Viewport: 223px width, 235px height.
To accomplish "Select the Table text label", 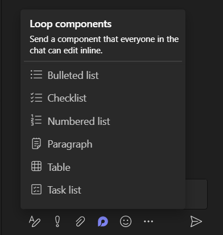I will click(x=59, y=167).
